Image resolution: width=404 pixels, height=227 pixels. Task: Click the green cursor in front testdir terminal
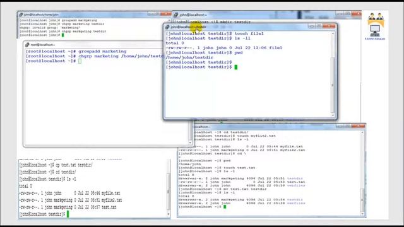(235, 67)
